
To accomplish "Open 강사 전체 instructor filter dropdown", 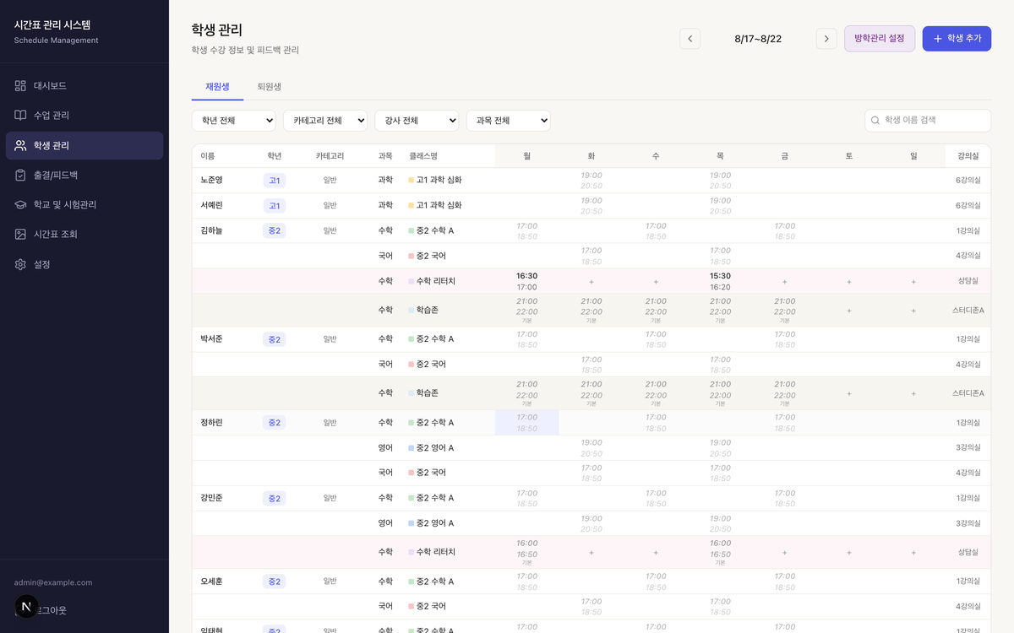I will pyautogui.click(x=417, y=121).
